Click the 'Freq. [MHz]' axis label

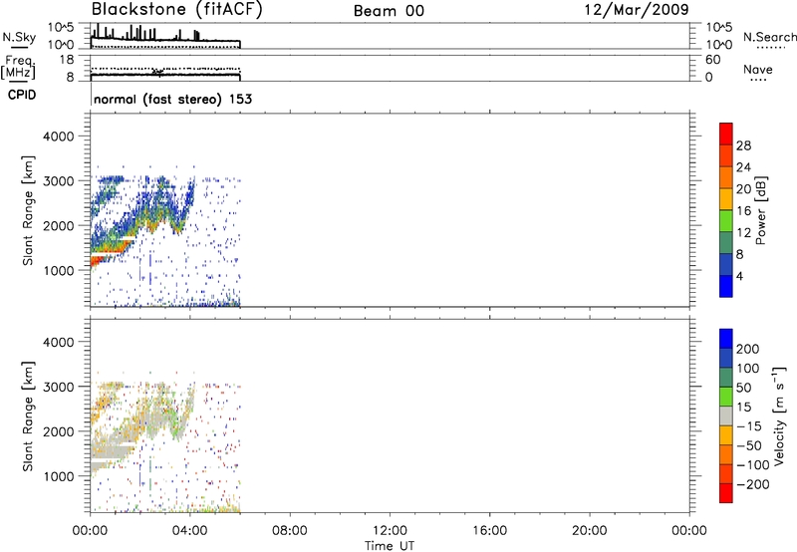(x=19, y=67)
